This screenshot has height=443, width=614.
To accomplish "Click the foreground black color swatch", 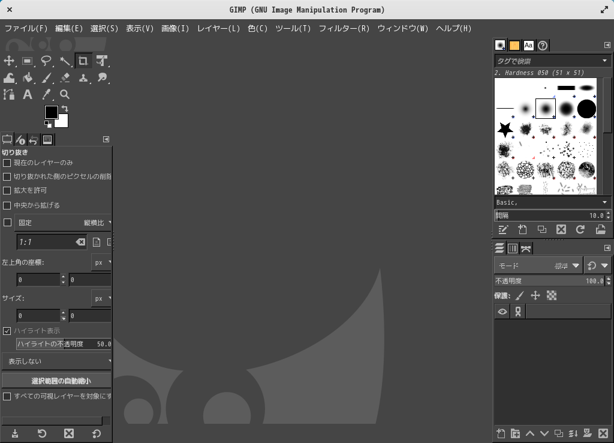I will pos(51,112).
